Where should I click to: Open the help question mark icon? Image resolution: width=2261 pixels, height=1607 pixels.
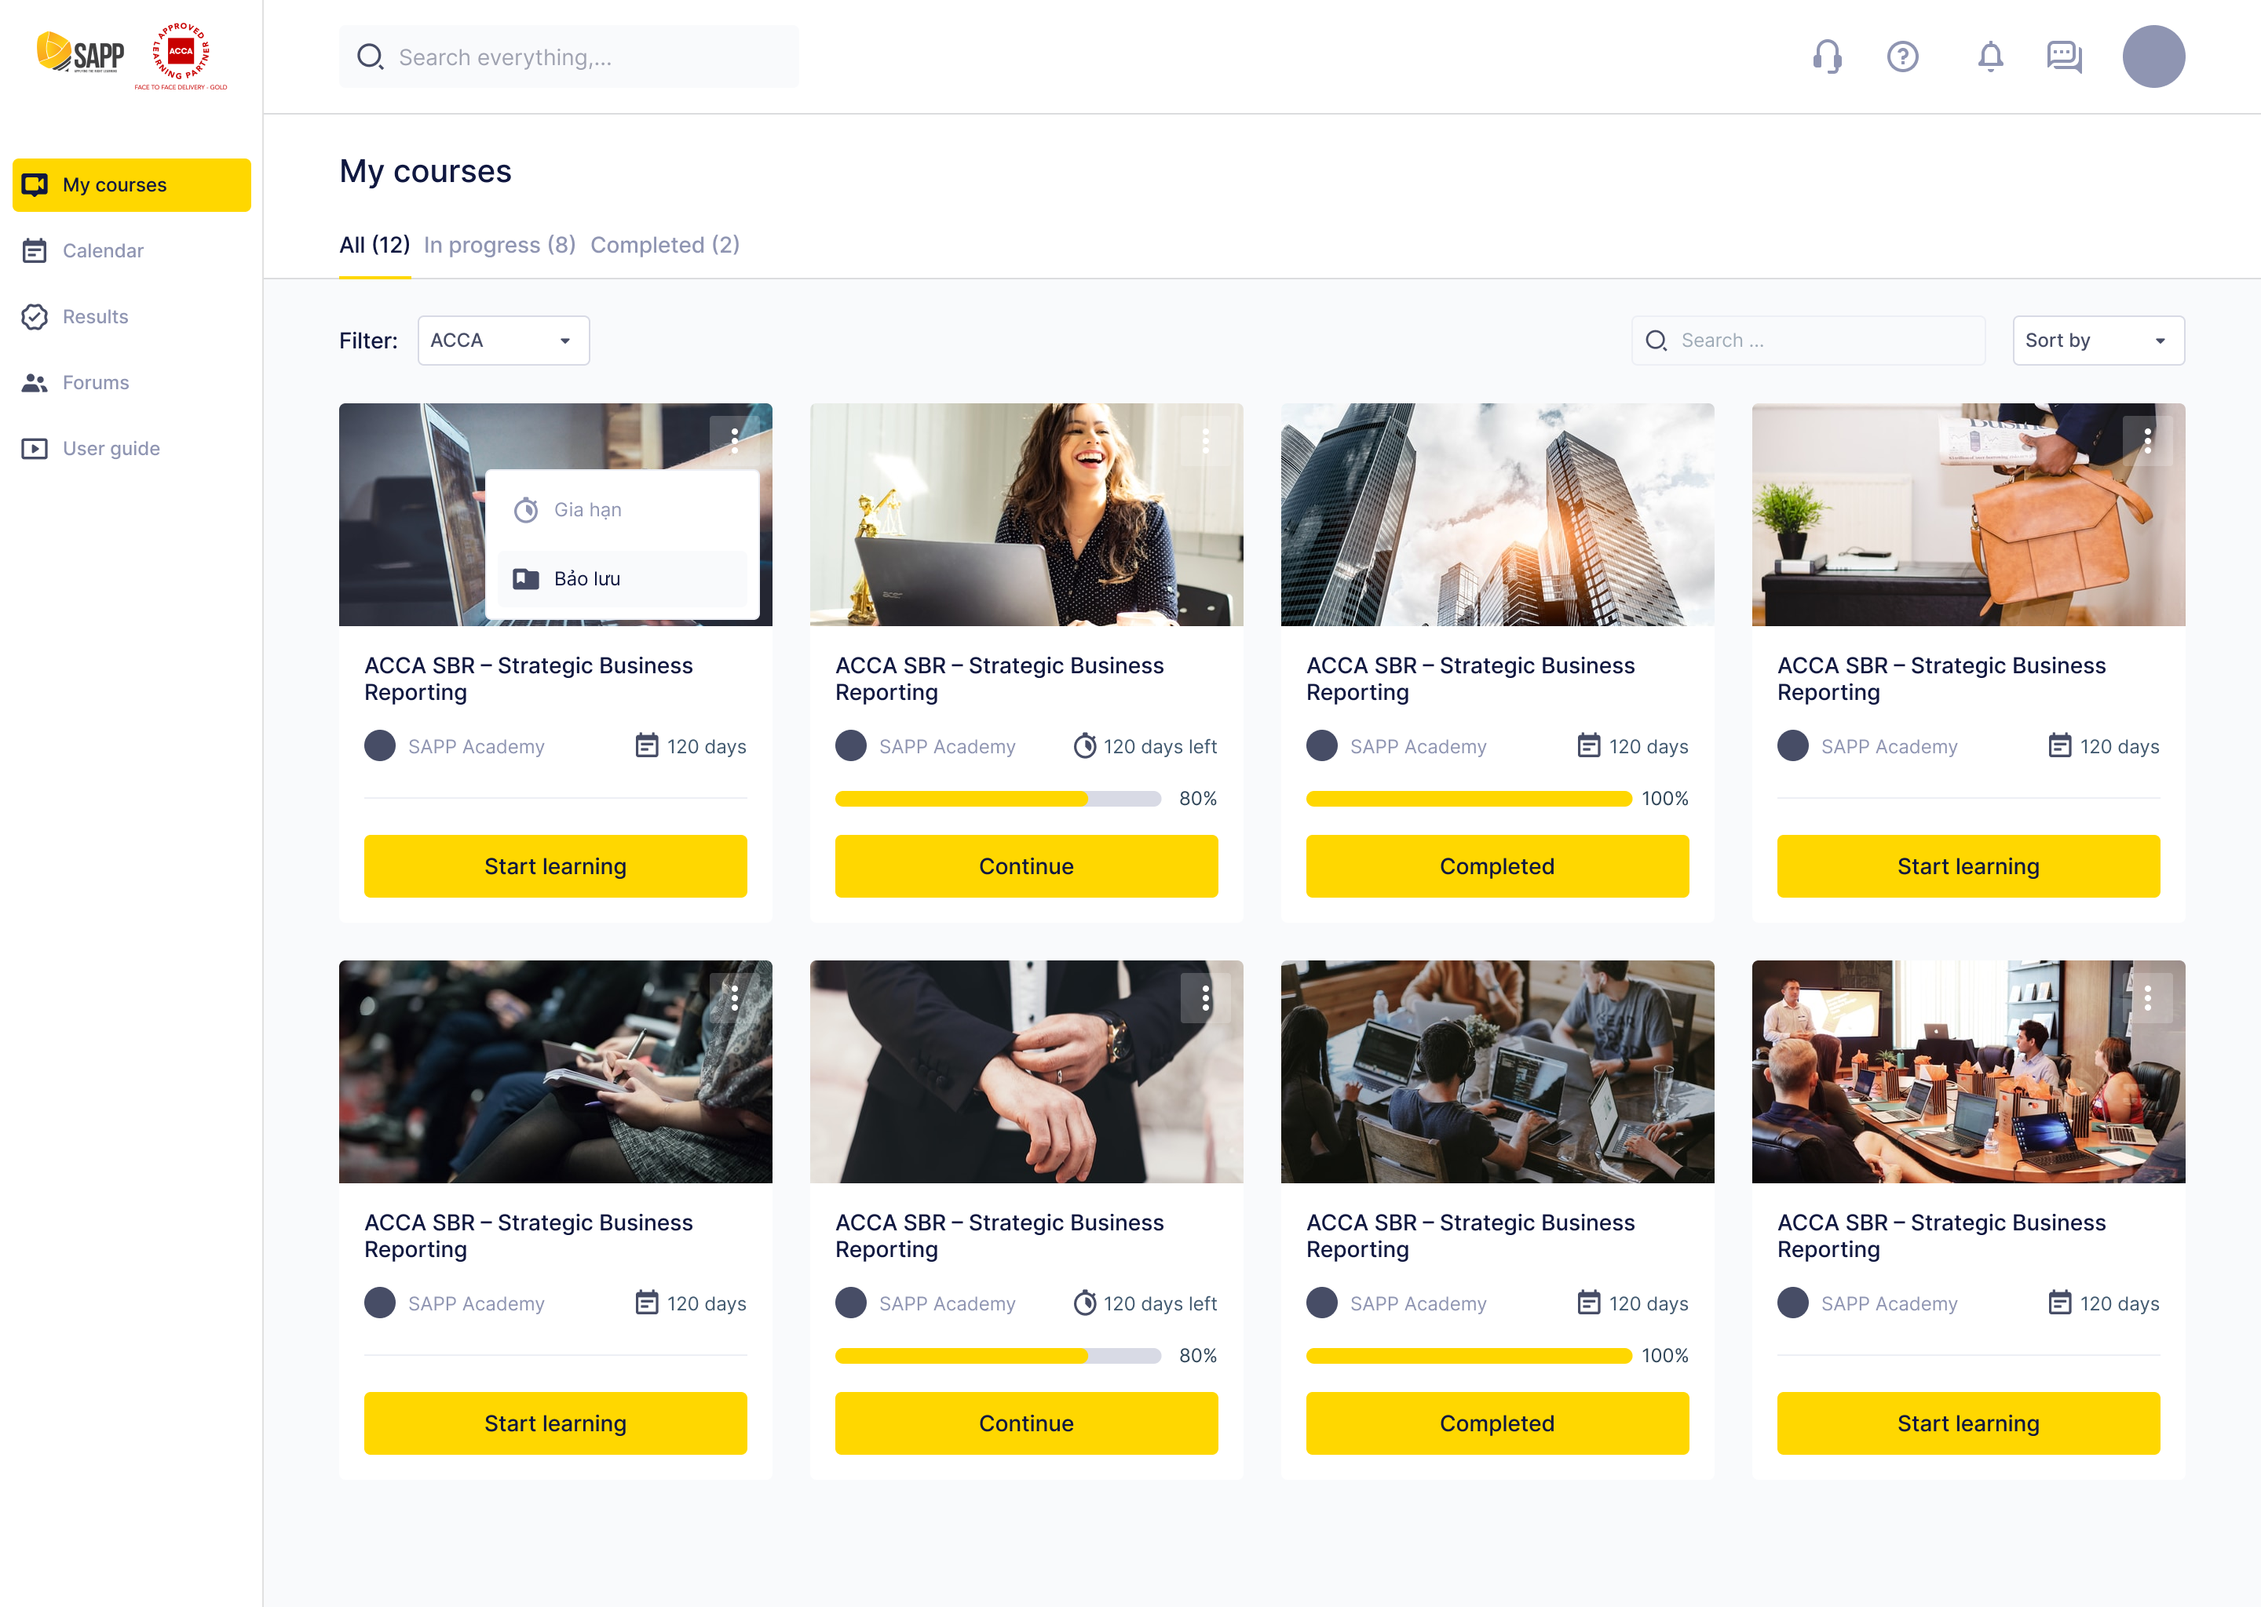[x=1901, y=57]
